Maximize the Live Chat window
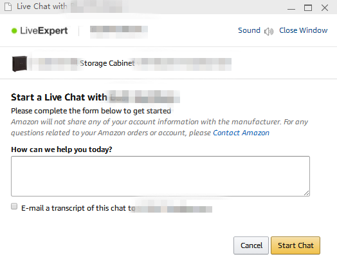Image resolution: width=337 pixels, height=259 pixels. [x=308, y=8]
